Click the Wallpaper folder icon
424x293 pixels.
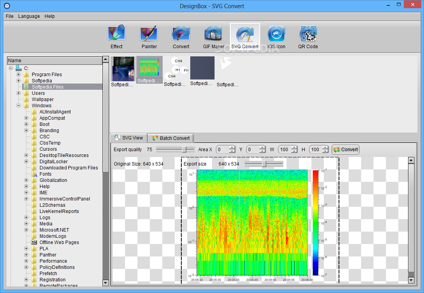coord(26,99)
